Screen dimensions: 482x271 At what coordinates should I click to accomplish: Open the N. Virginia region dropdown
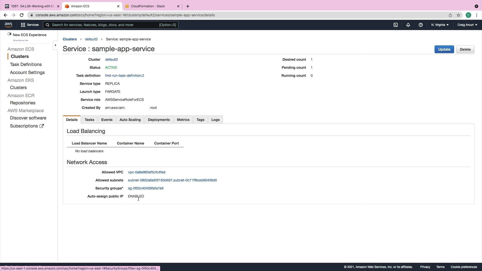point(440,25)
